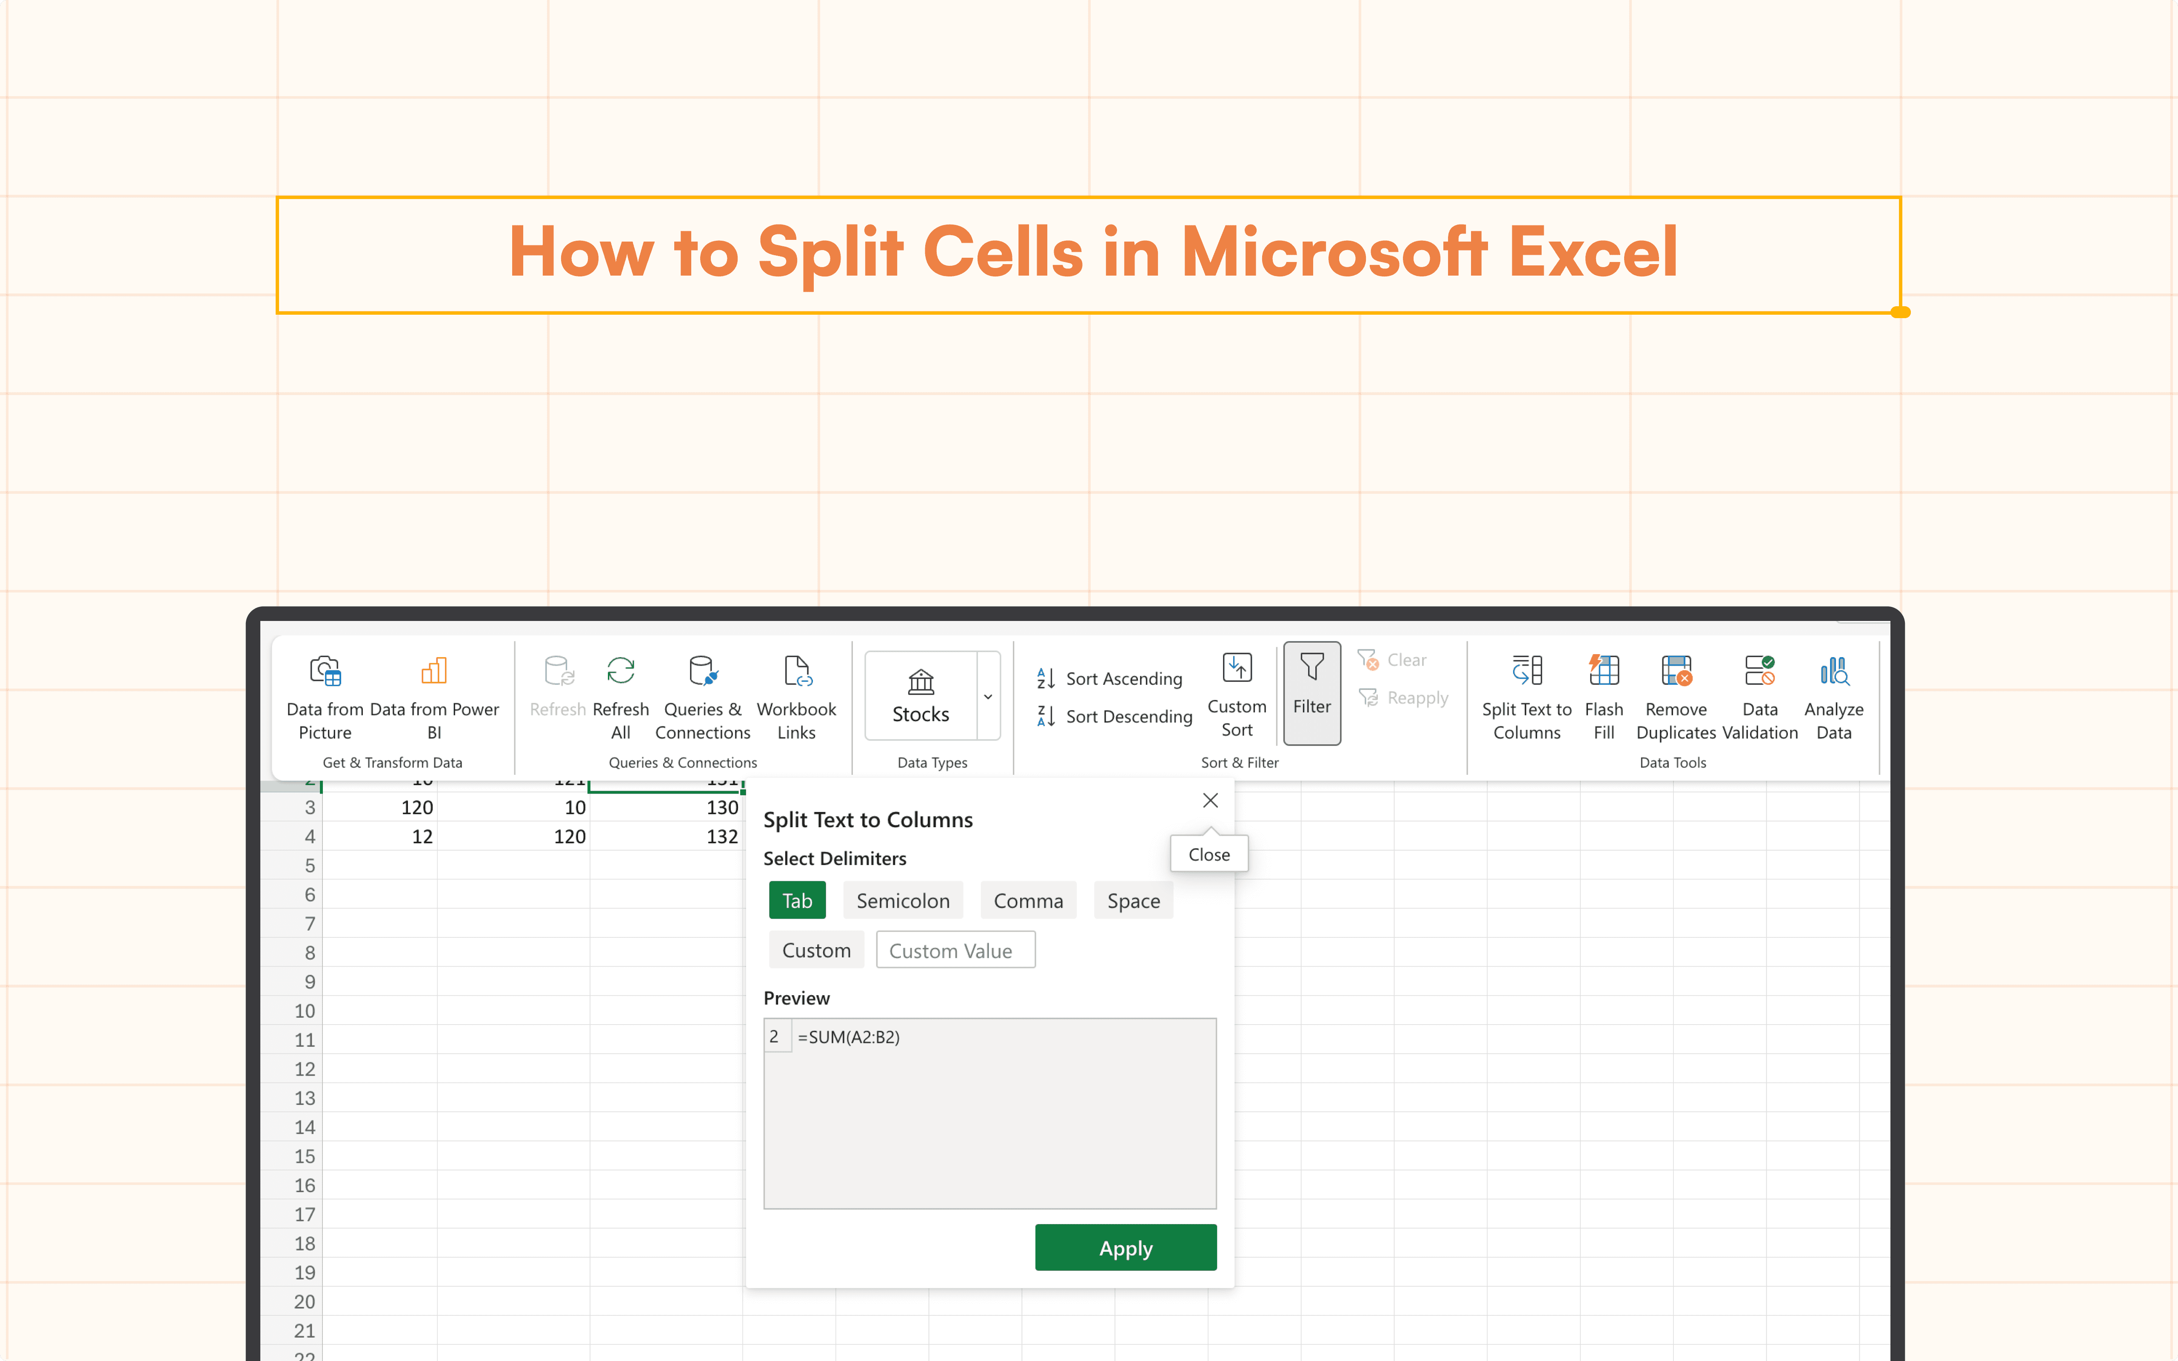2178x1361 pixels.
Task: Open Custom Sort dialog
Action: pyautogui.click(x=1237, y=695)
